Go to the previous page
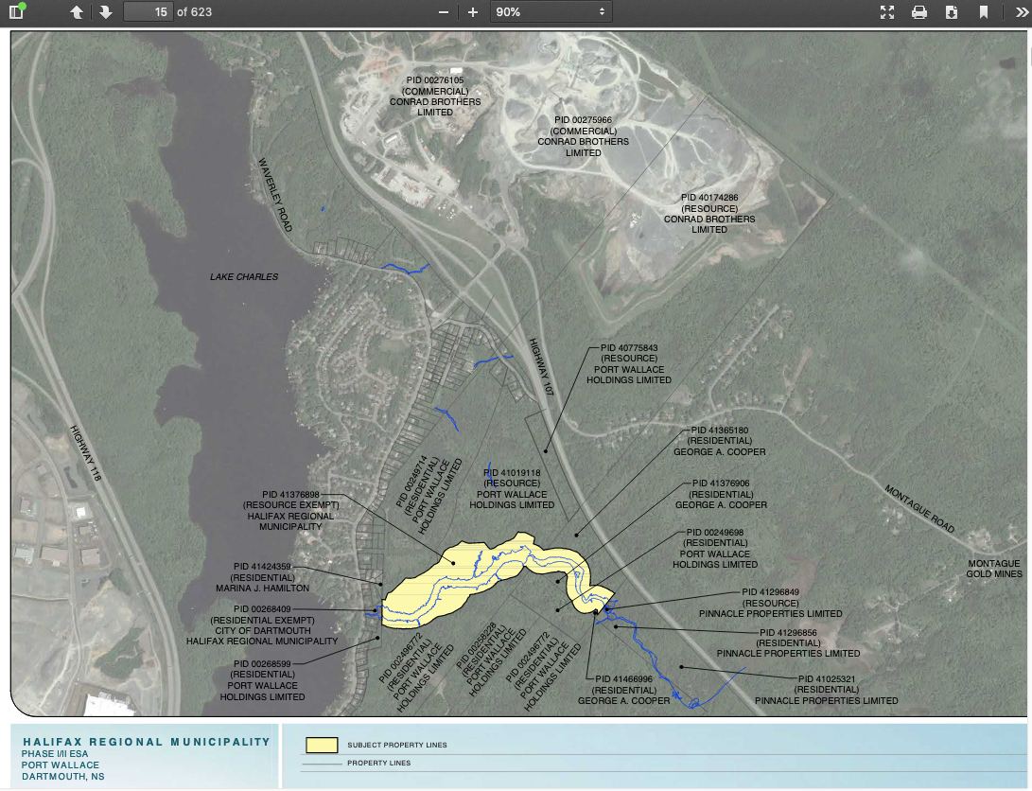This screenshot has height=791, width=1032. [x=77, y=12]
